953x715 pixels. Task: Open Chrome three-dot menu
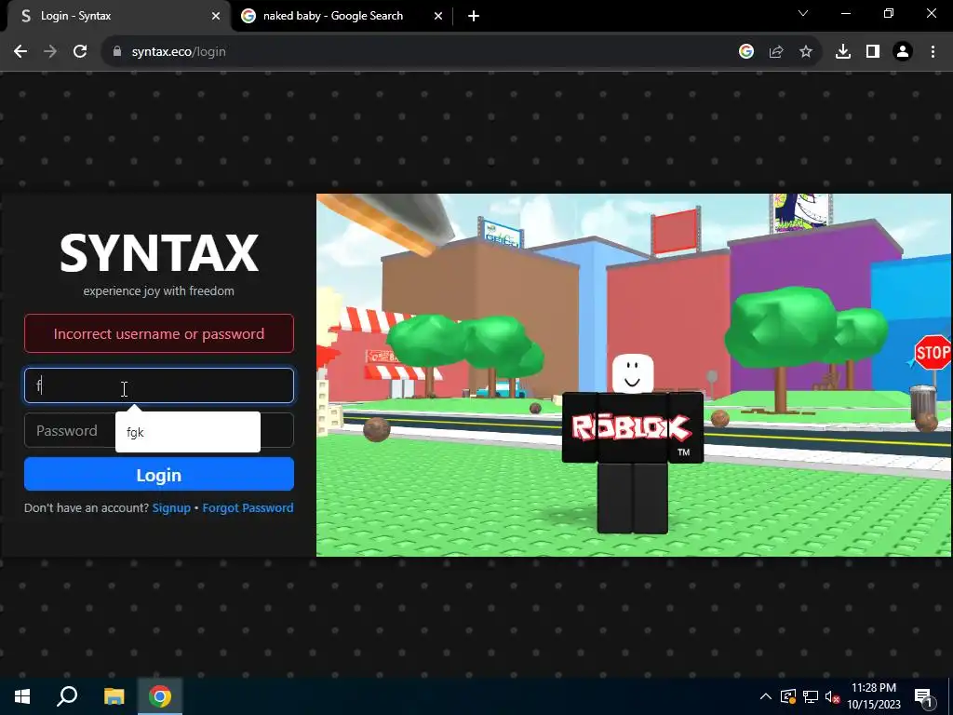click(x=933, y=52)
